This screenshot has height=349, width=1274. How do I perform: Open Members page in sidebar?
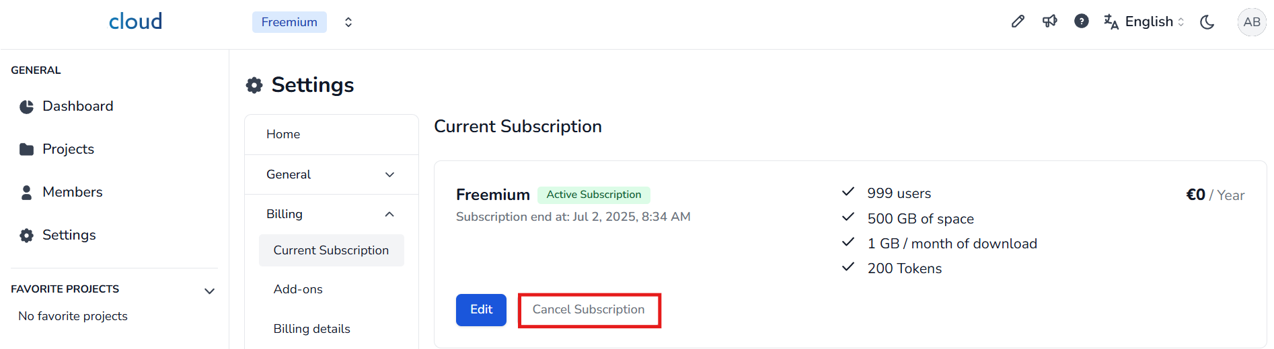(x=72, y=192)
